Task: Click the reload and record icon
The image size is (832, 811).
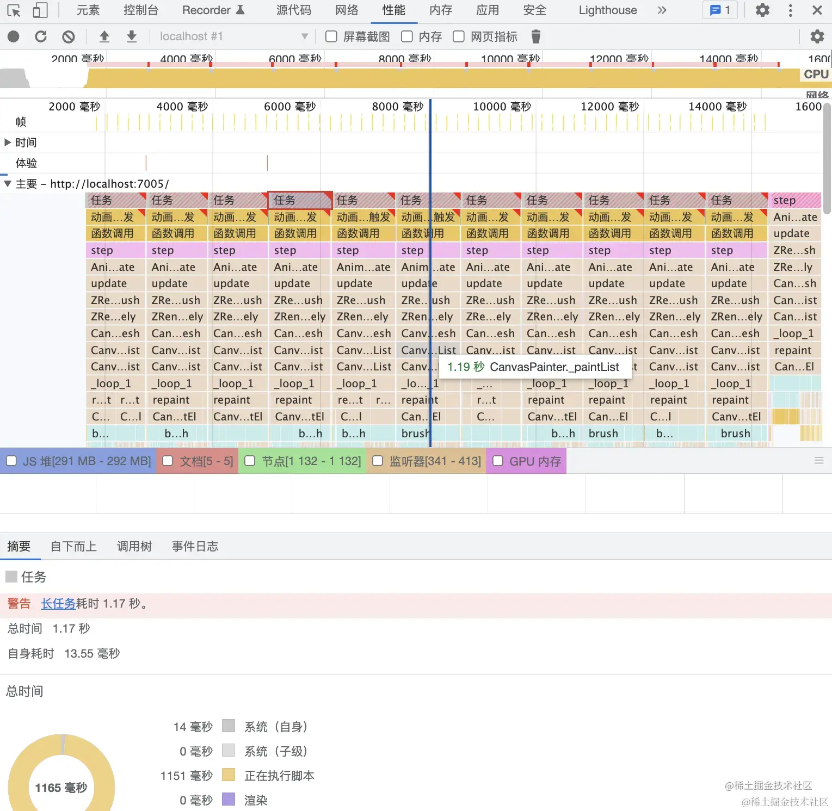Action: click(x=40, y=36)
